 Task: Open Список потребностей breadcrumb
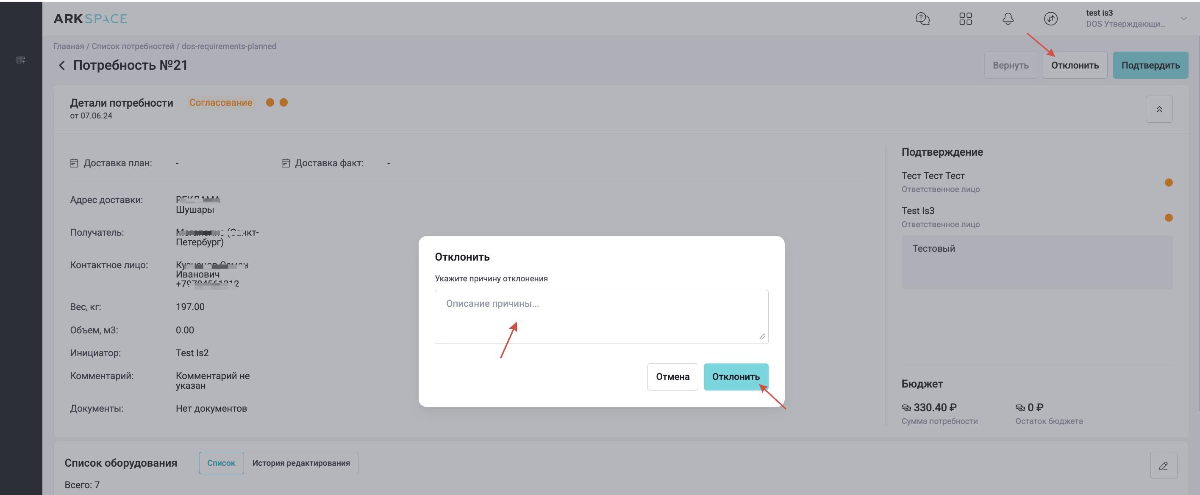[x=133, y=46]
